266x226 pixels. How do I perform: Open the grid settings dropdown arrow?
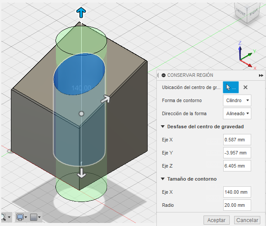click(39, 217)
